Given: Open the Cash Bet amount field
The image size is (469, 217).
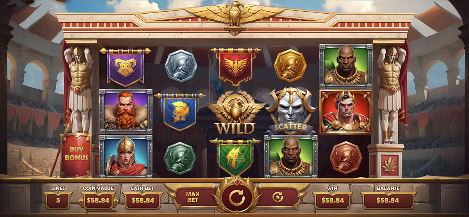Looking at the screenshot, I should coord(143,201).
